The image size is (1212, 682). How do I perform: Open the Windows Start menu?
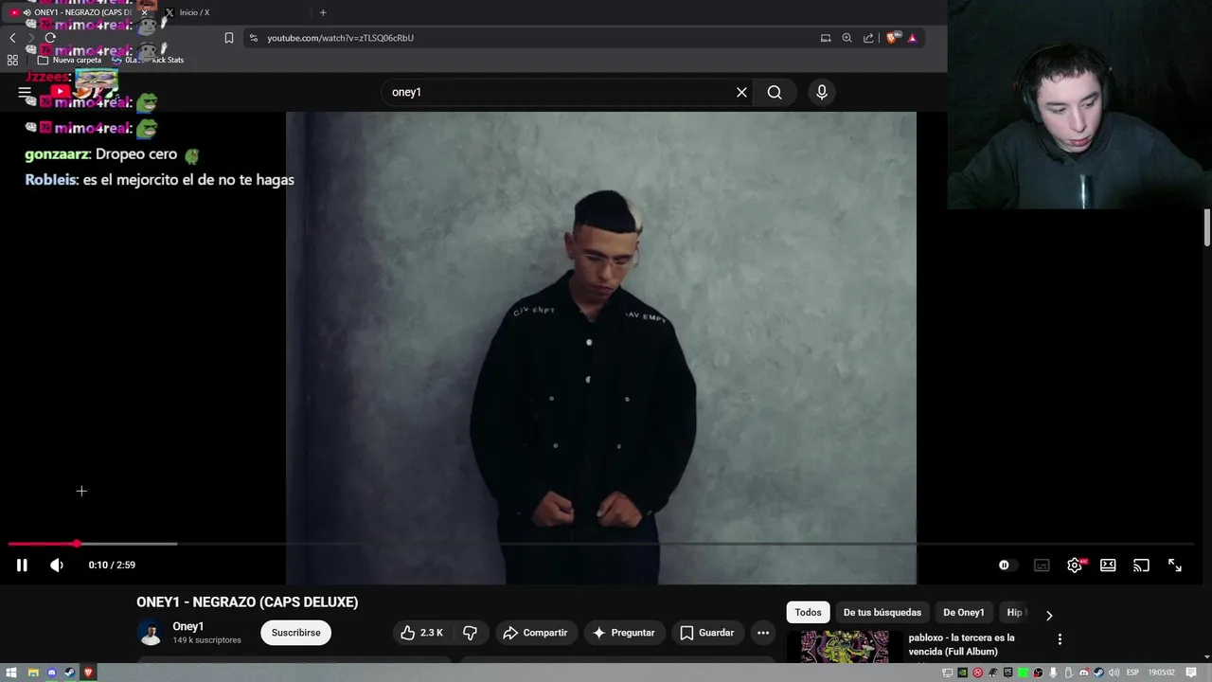coord(12,673)
